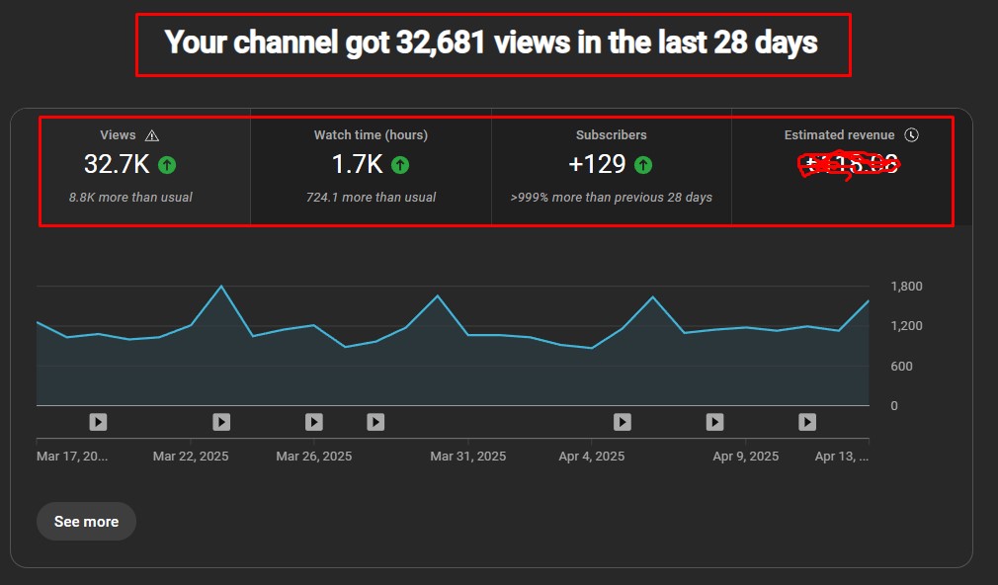Click the green up arrow beside 32.7K
This screenshot has height=585, width=998.
tap(167, 164)
